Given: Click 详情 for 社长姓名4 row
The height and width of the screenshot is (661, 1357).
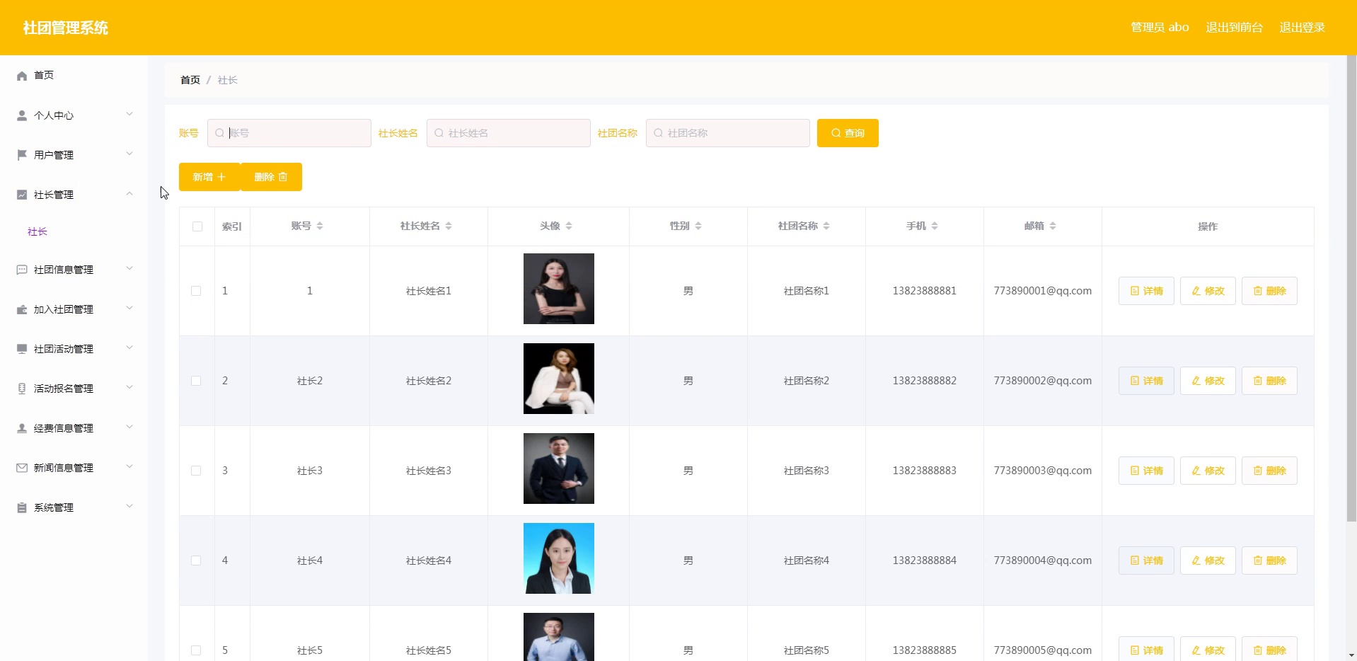Looking at the screenshot, I should pos(1146,561).
